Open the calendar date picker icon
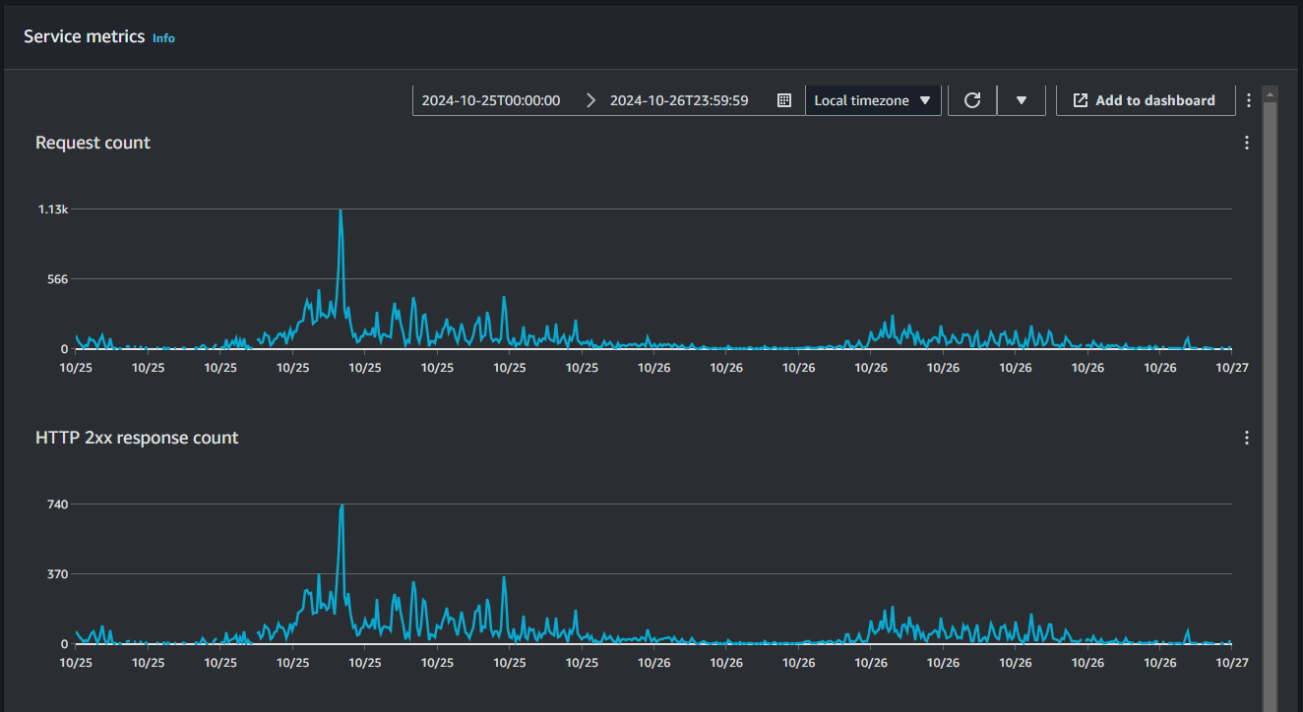Image resolution: width=1303 pixels, height=712 pixels. [784, 100]
